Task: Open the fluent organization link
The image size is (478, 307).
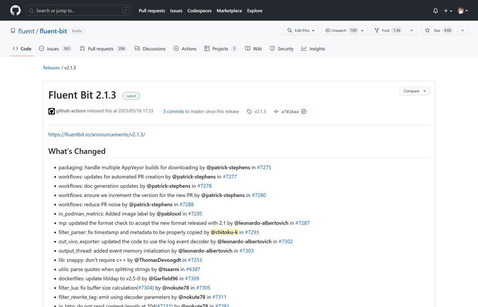Action: [27, 31]
